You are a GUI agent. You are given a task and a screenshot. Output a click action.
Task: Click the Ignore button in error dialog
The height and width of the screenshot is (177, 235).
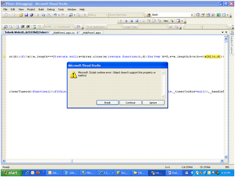153,103
